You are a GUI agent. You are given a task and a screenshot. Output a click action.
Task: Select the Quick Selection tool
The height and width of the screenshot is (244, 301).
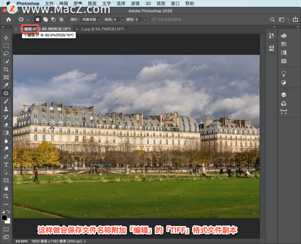(6, 62)
